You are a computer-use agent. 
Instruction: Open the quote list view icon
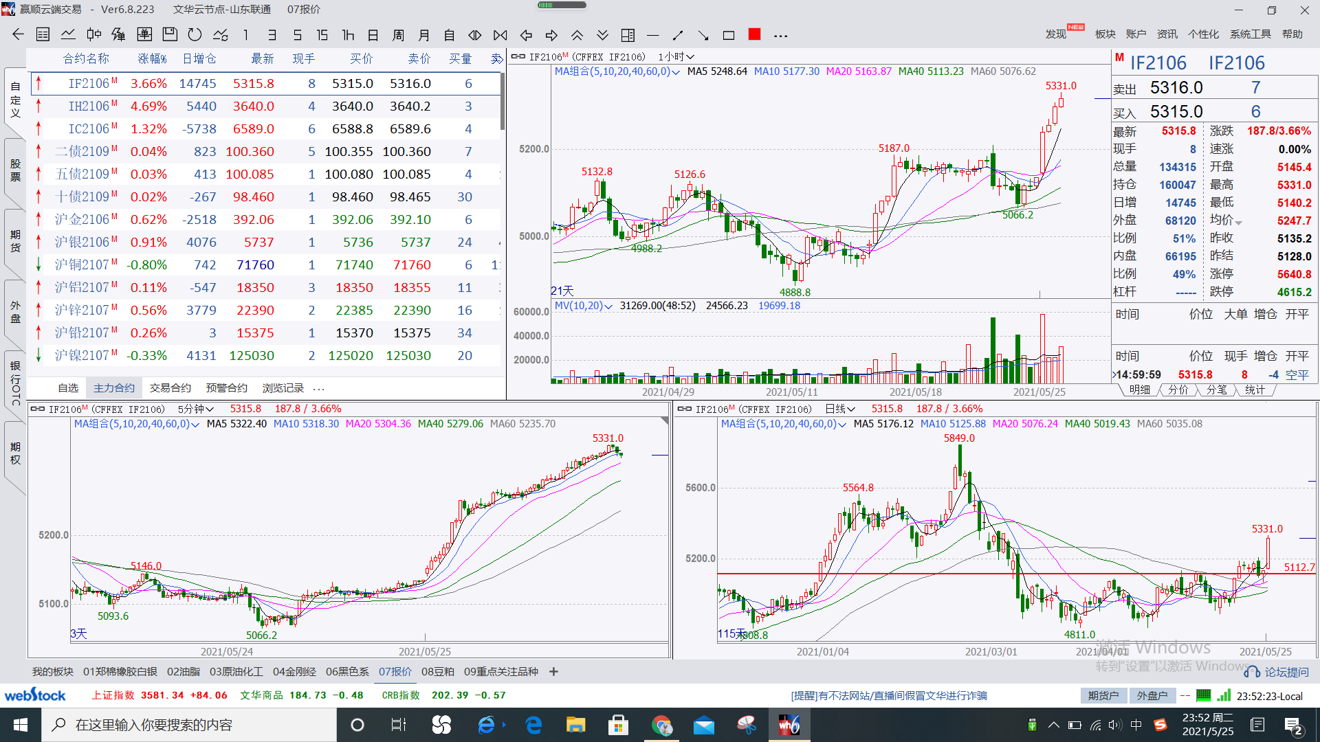point(43,34)
